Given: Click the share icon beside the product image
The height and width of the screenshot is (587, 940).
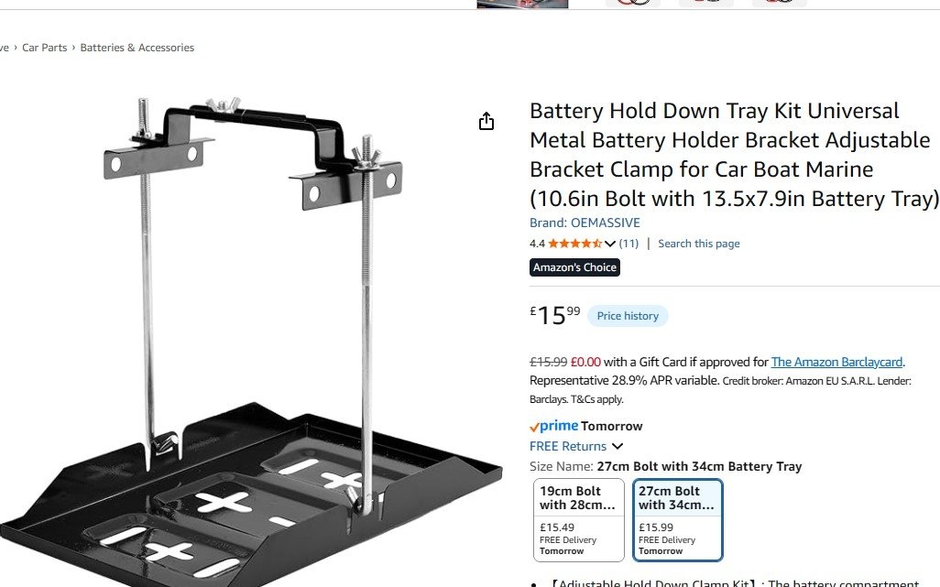Looking at the screenshot, I should coord(486,122).
